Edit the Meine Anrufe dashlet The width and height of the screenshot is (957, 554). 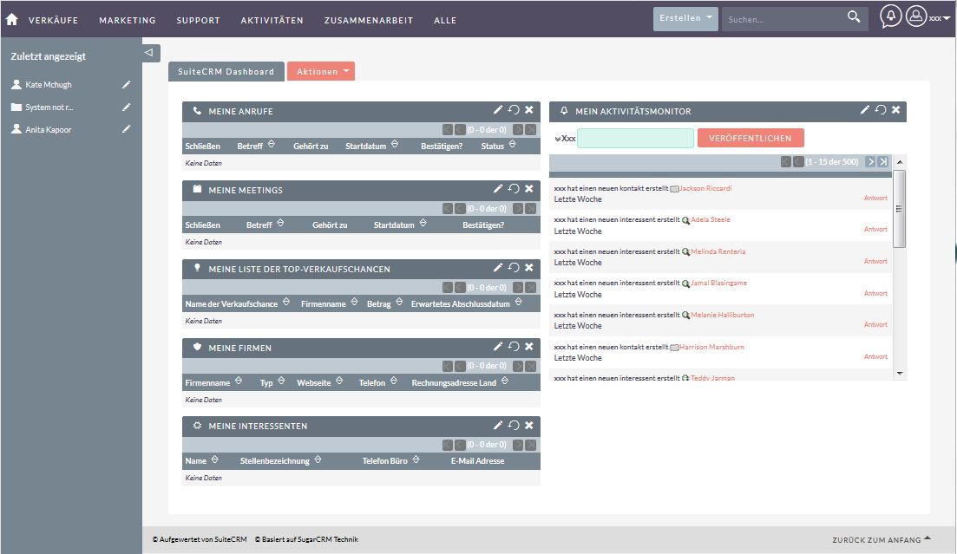[x=498, y=110]
